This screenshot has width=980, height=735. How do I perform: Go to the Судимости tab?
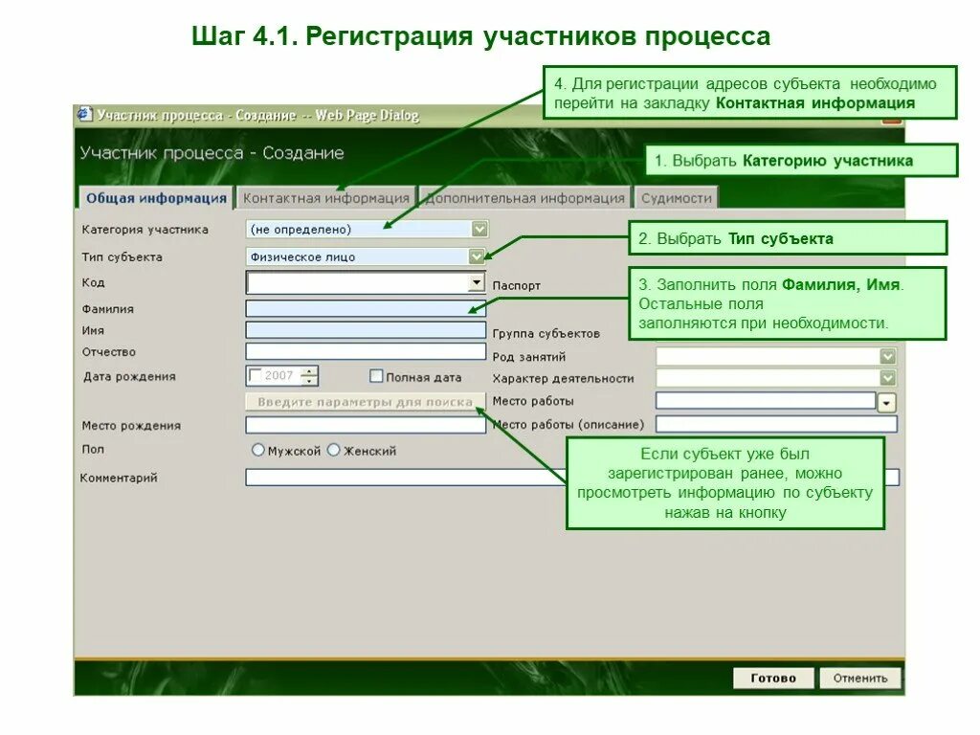(677, 198)
